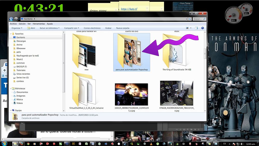Launch Google Chrome from the taskbar
This screenshot has height=146, width=259.
[28, 144]
